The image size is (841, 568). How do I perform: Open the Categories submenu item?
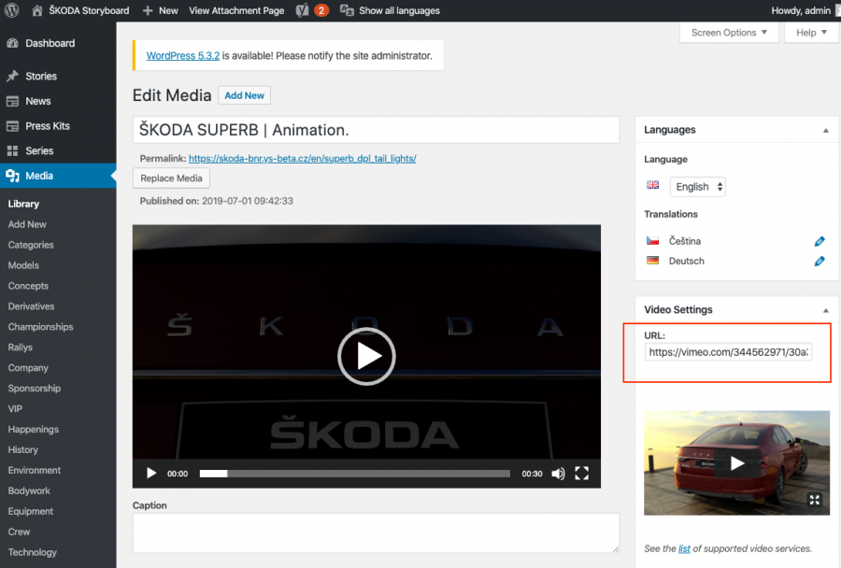point(31,245)
